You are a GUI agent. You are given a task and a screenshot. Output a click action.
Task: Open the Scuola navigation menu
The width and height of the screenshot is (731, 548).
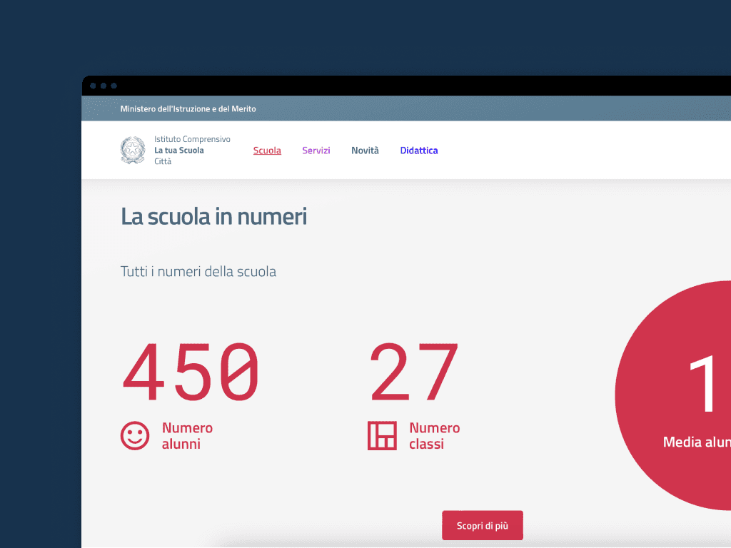267,151
